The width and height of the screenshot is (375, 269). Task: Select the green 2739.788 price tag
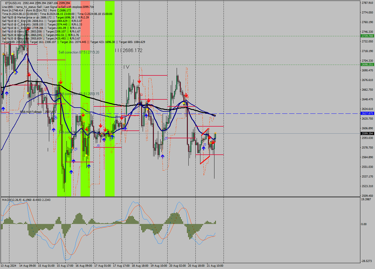point(367,36)
